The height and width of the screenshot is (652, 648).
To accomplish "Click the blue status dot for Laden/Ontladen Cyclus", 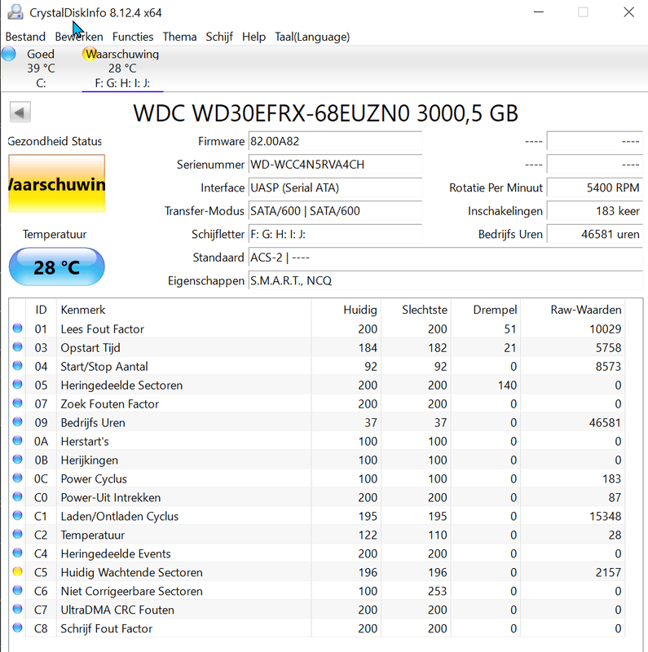I will (x=17, y=516).
